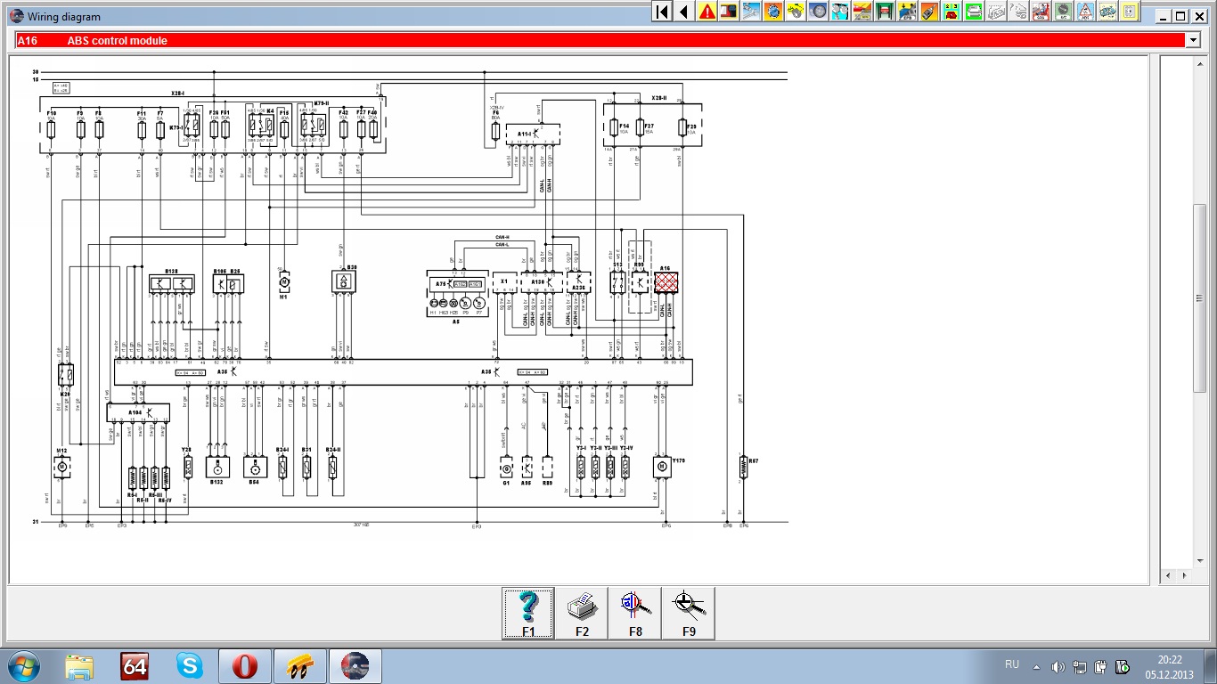Select the highlighted A16 component in the diagram

[x=666, y=283]
